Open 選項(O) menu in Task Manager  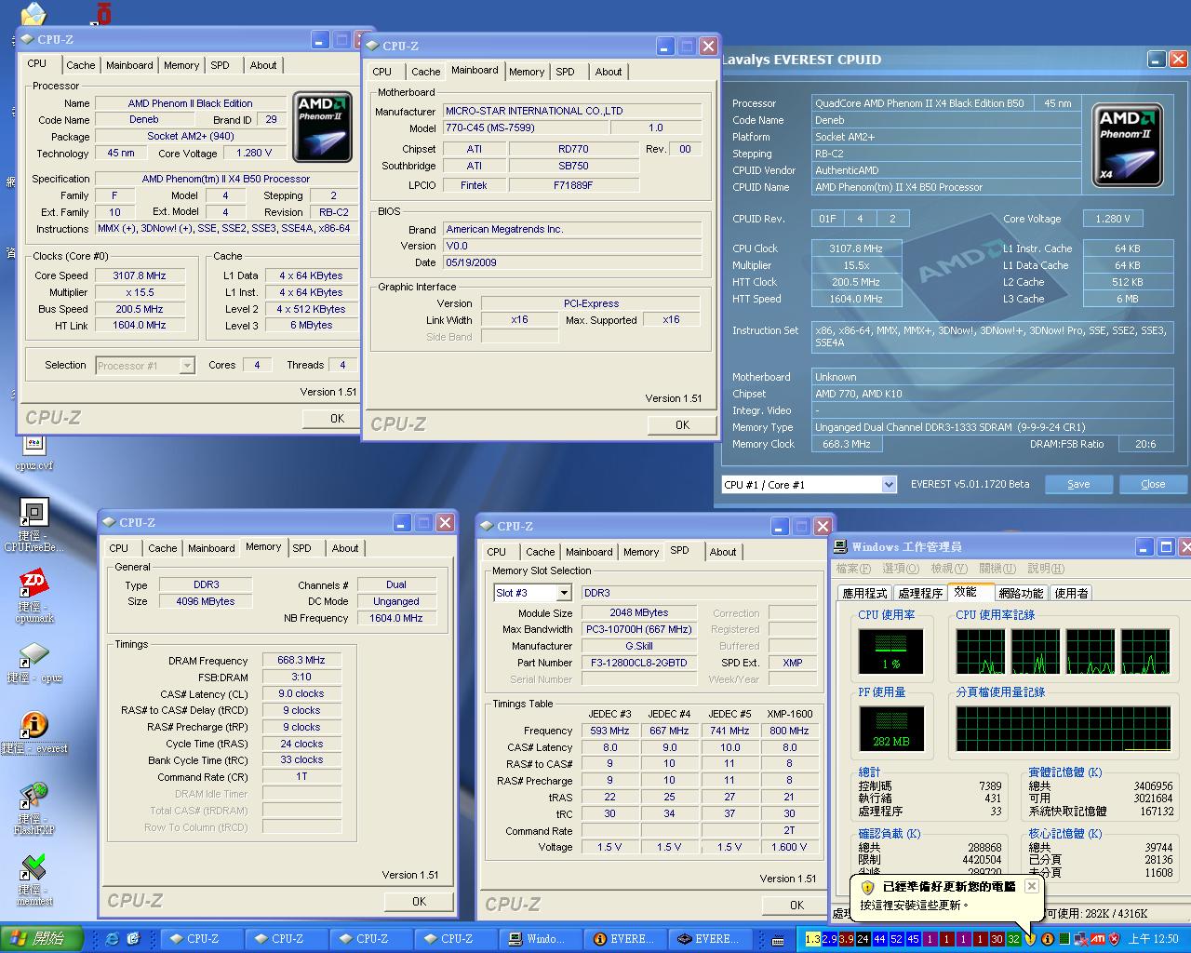[901, 569]
